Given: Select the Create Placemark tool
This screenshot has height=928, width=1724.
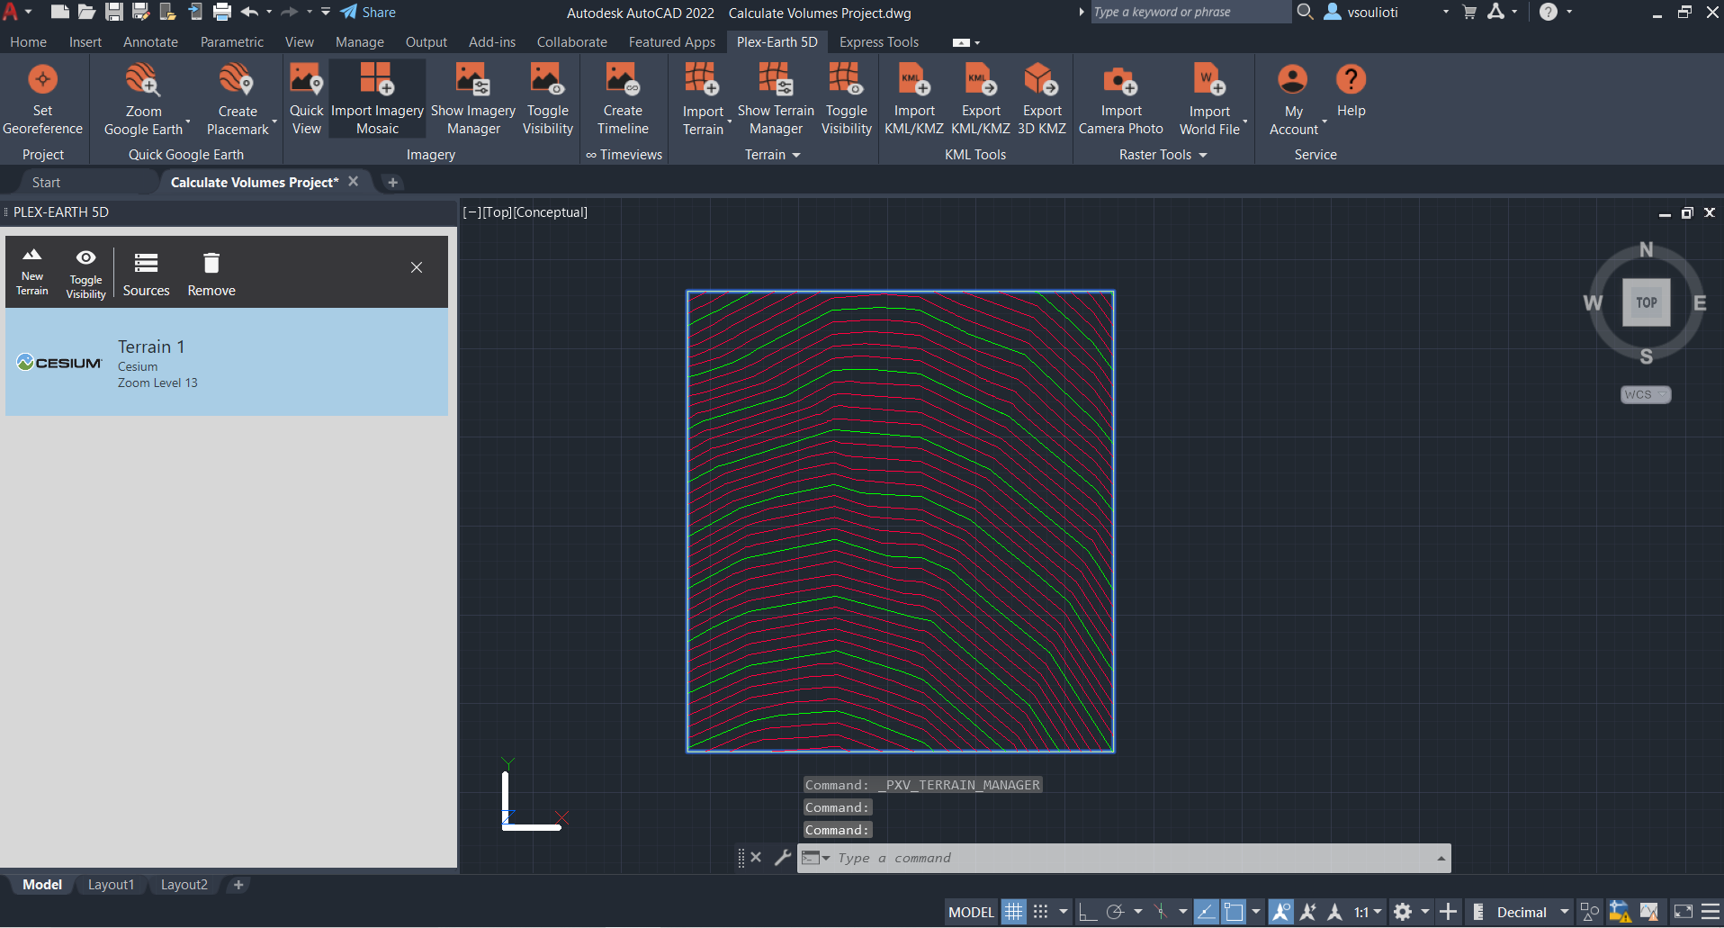Looking at the screenshot, I should point(236,97).
